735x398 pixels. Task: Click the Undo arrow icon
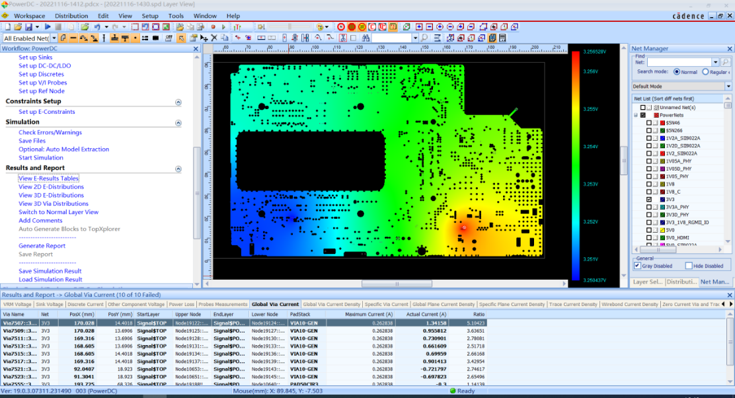pyautogui.click(x=97, y=26)
